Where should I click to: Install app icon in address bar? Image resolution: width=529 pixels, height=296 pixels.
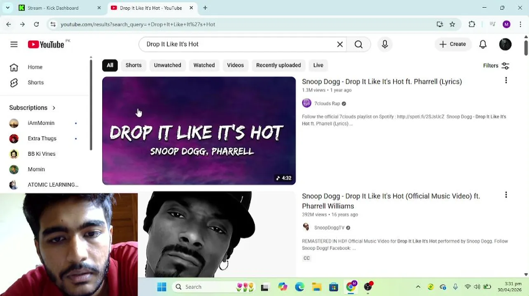tap(440, 24)
